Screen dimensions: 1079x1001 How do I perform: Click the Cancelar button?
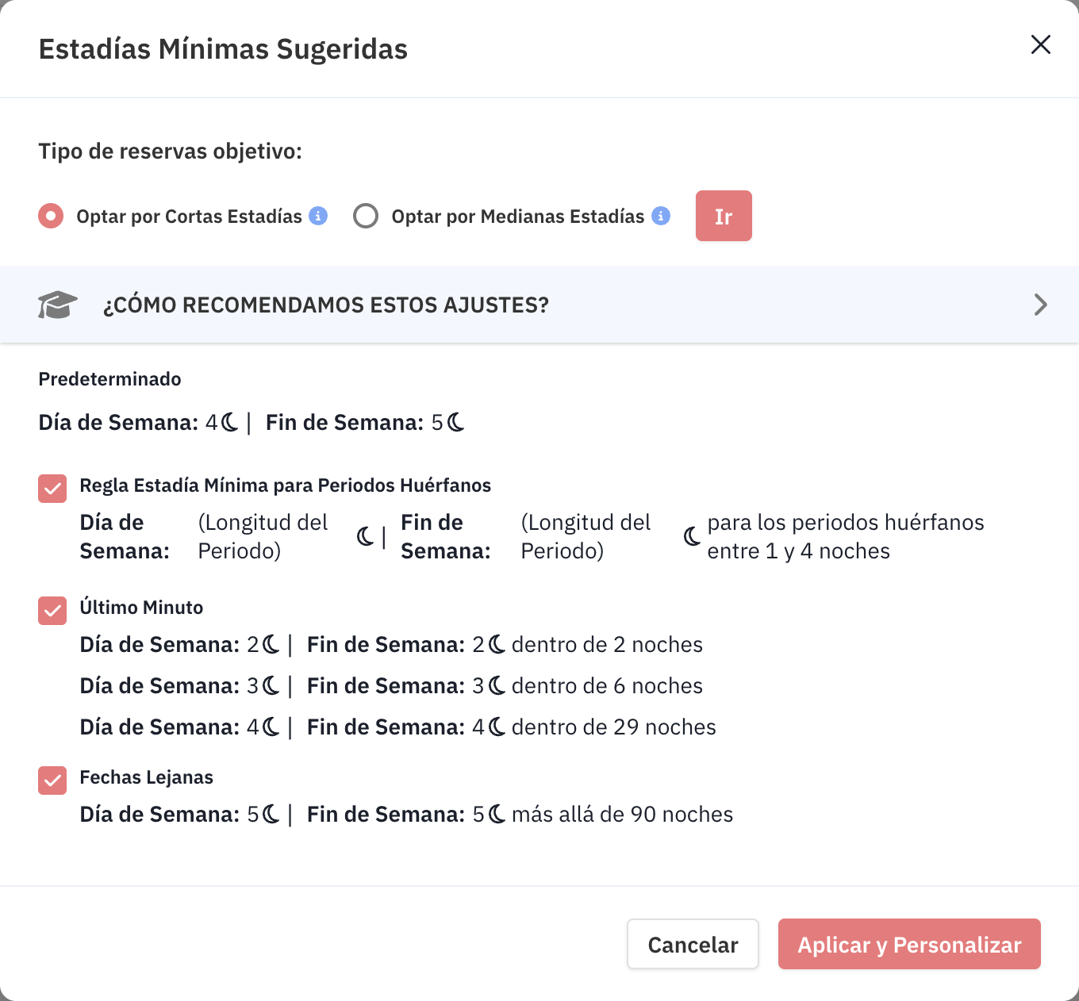[693, 944]
